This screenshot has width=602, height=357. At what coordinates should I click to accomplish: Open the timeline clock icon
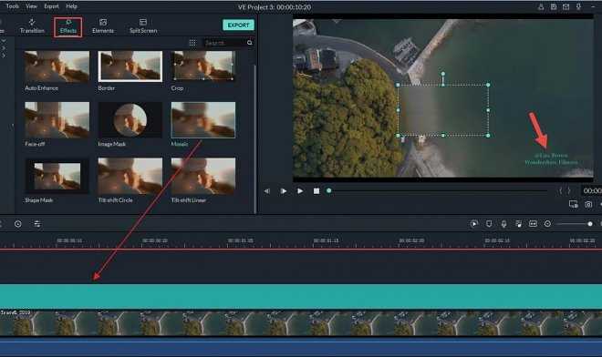coord(17,224)
